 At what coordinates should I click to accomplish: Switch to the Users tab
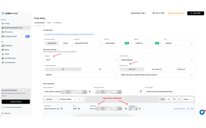pos(49,23)
